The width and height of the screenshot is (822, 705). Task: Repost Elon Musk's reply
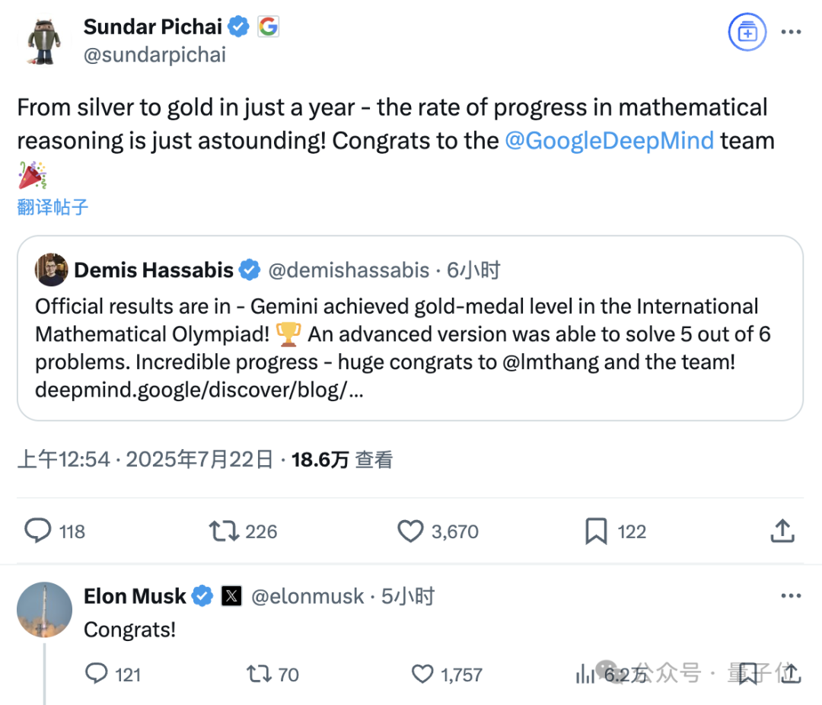pos(259,673)
